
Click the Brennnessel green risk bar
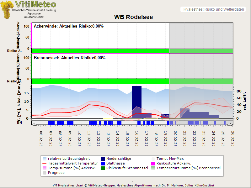[100, 81]
